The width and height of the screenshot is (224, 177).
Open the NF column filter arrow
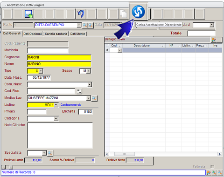pos(179,46)
